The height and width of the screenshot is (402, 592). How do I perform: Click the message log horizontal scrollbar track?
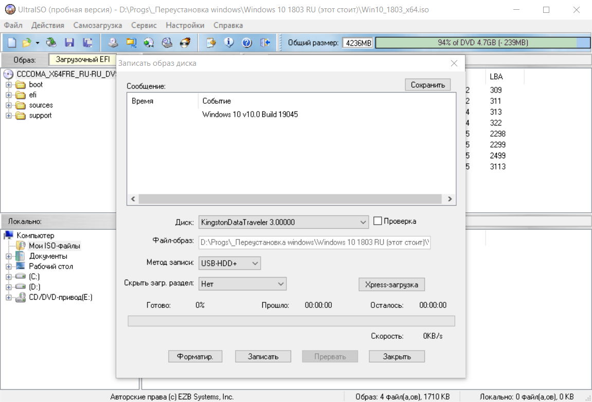290,199
